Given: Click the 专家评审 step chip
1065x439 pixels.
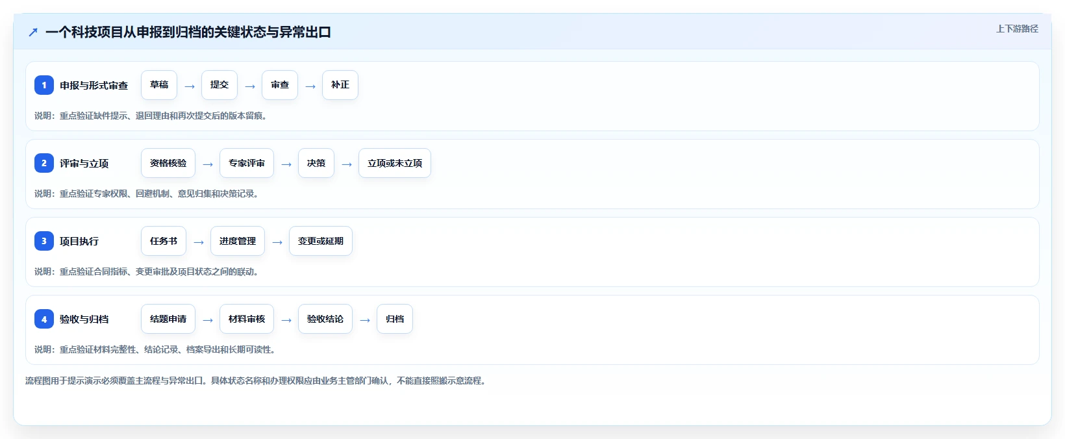Looking at the screenshot, I should [x=247, y=163].
